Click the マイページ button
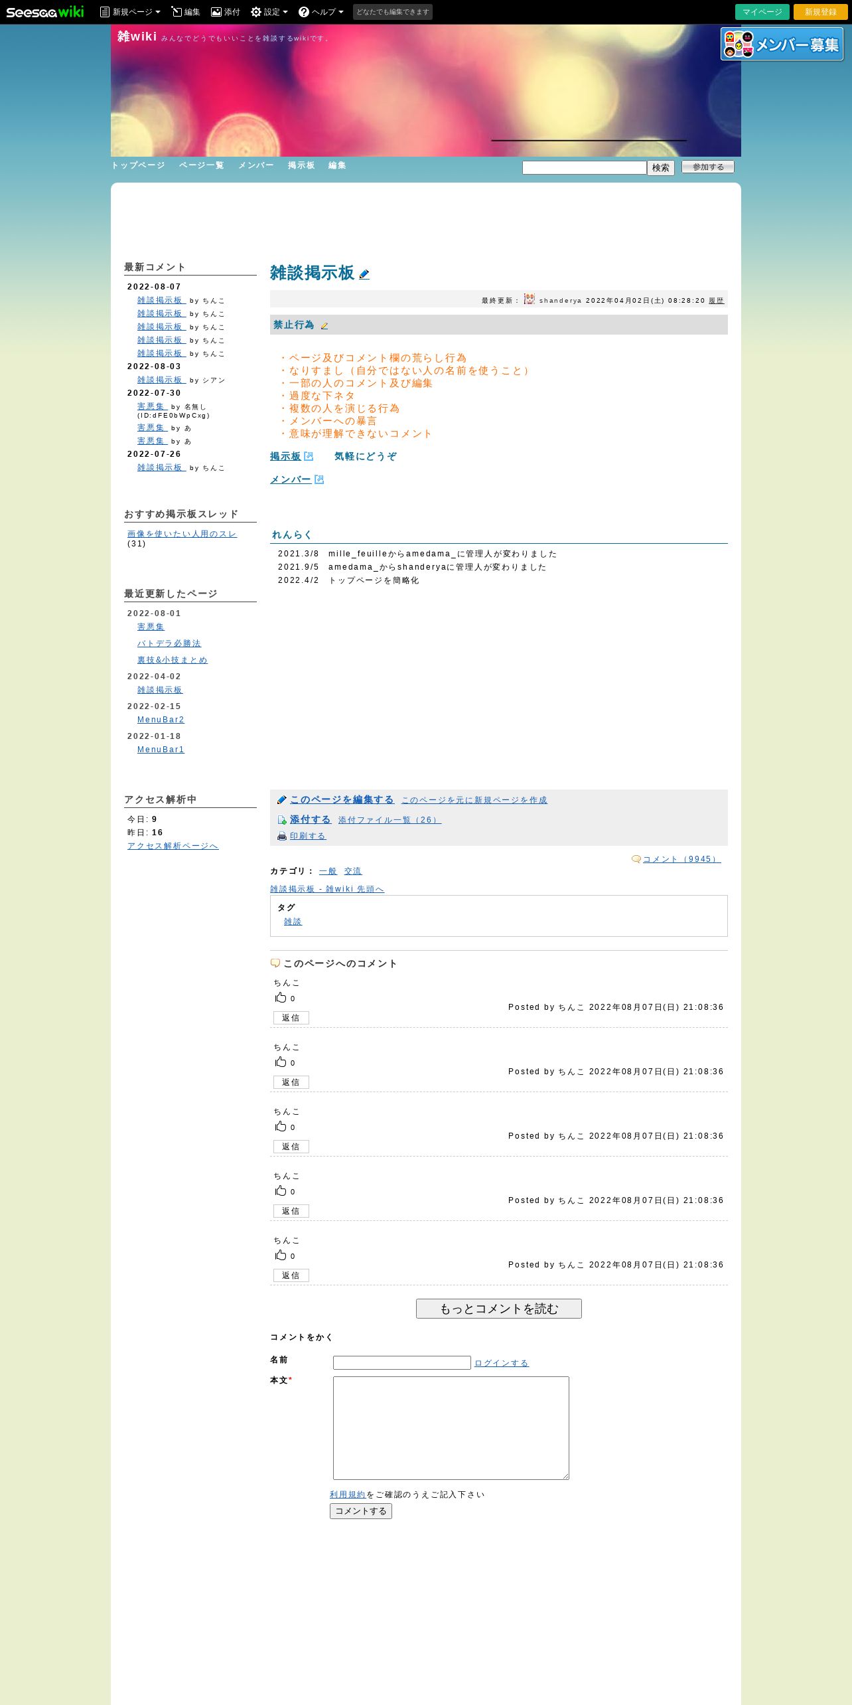 [762, 12]
